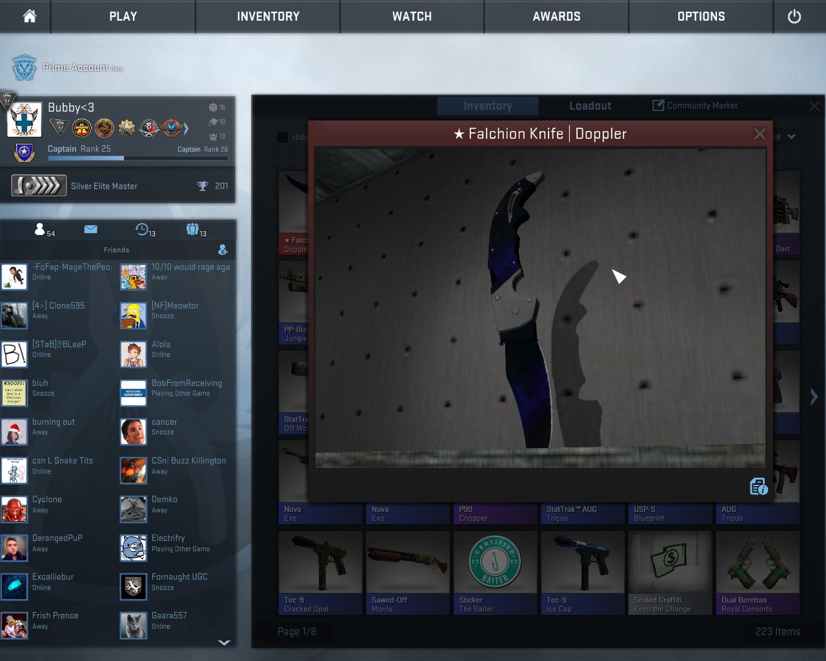The height and width of the screenshot is (661, 826).
Task: Click Excalliebur's avatar
Action: tap(14, 586)
